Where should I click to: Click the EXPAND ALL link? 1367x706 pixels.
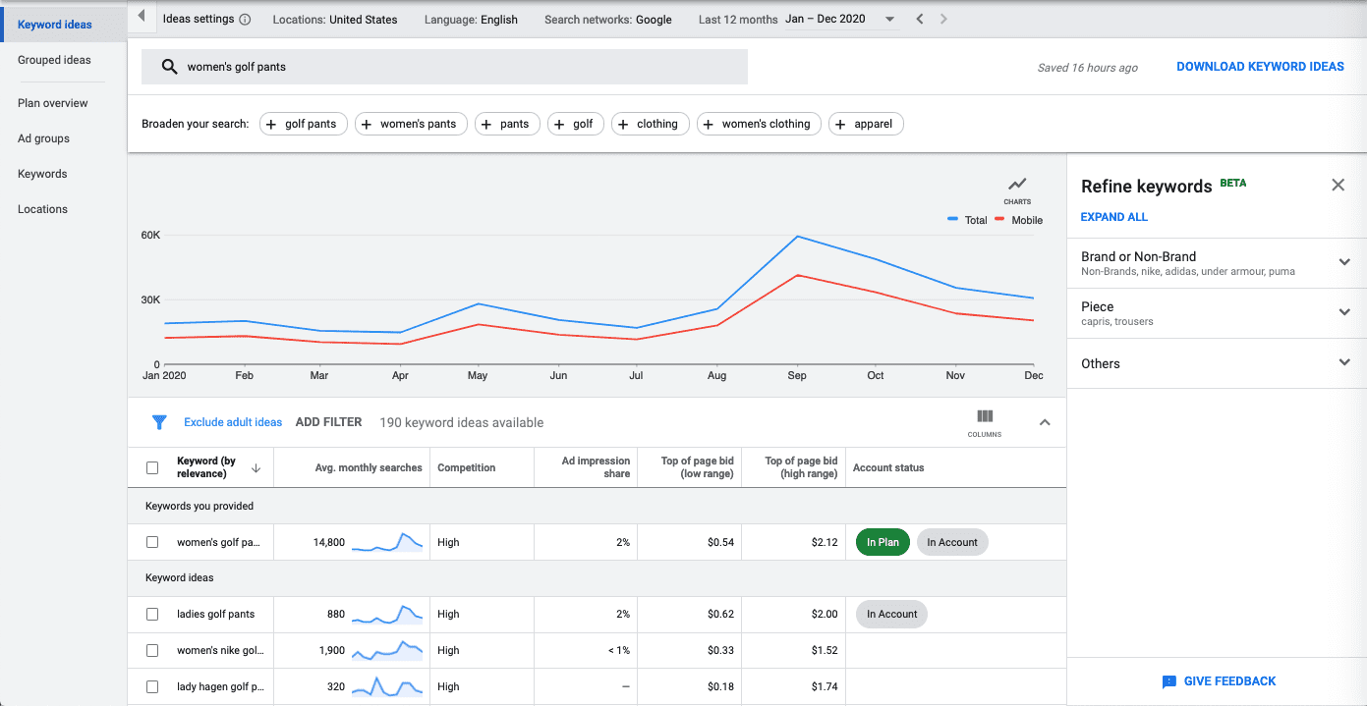point(1113,216)
